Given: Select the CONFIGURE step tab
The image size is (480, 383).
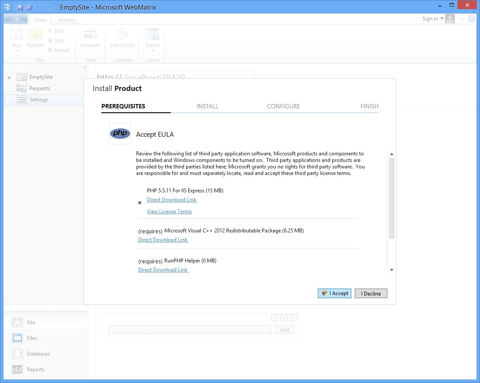Looking at the screenshot, I should 283,106.
